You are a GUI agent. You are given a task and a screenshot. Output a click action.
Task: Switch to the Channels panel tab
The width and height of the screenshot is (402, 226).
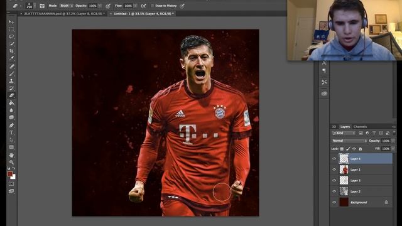pos(360,127)
